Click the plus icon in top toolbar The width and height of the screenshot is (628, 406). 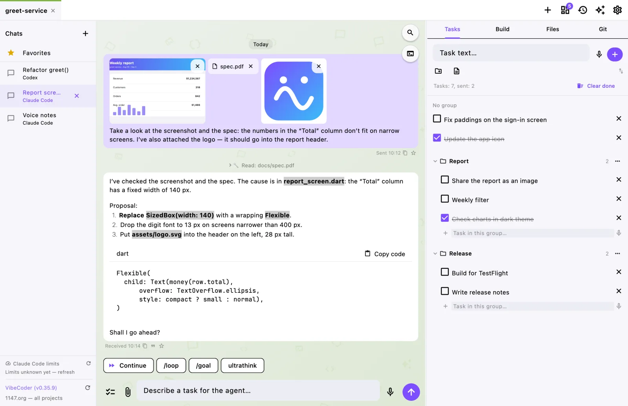[548, 10]
